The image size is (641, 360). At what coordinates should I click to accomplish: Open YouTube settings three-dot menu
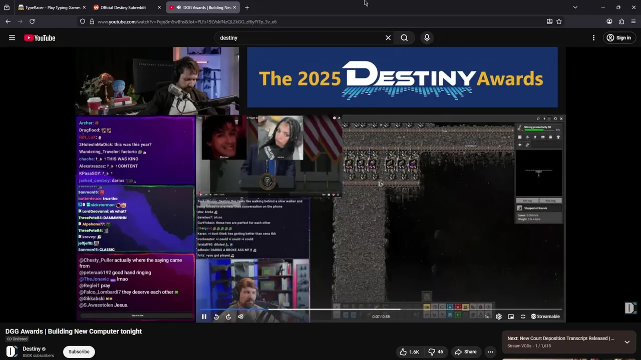click(593, 37)
